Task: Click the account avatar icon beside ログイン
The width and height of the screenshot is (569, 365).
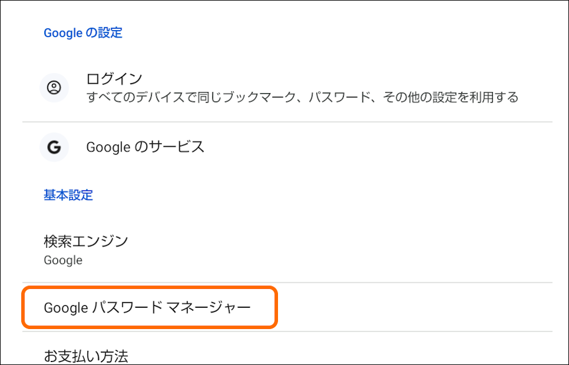Action: tap(54, 88)
